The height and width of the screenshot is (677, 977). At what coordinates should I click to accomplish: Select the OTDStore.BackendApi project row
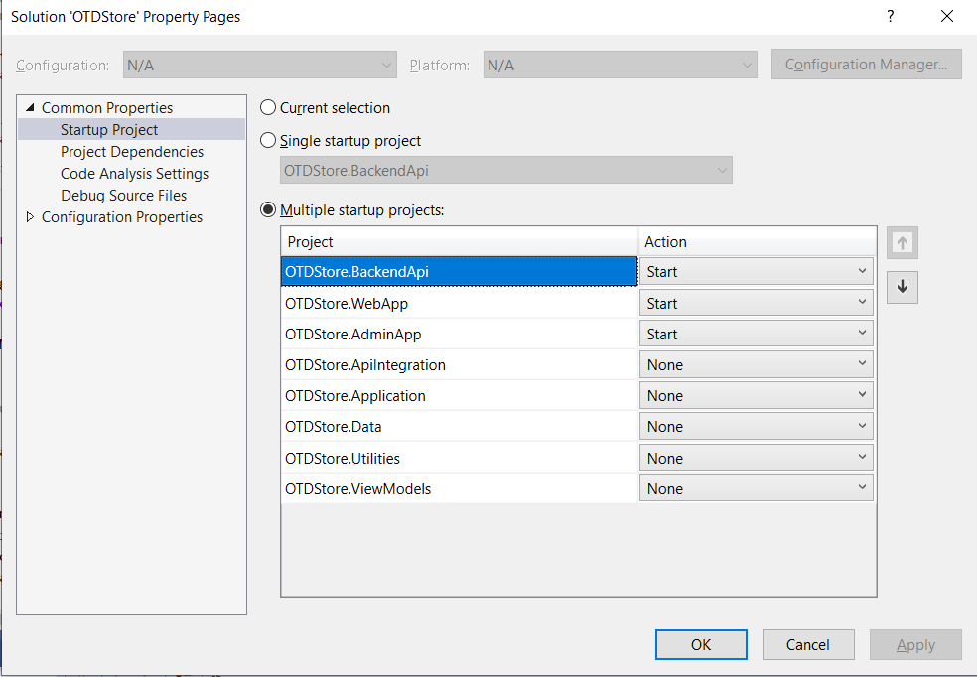click(460, 272)
